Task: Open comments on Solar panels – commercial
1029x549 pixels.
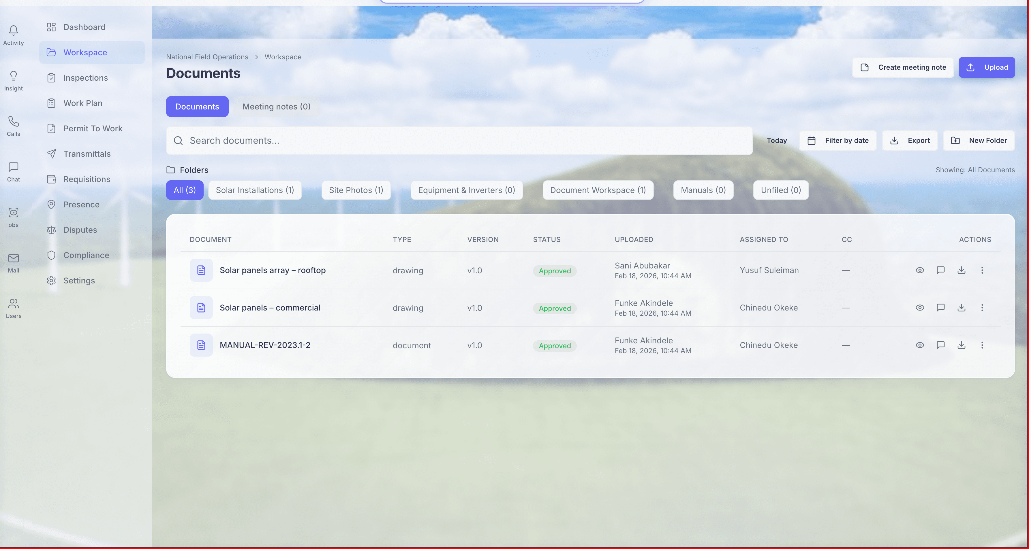Action: click(941, 308)
